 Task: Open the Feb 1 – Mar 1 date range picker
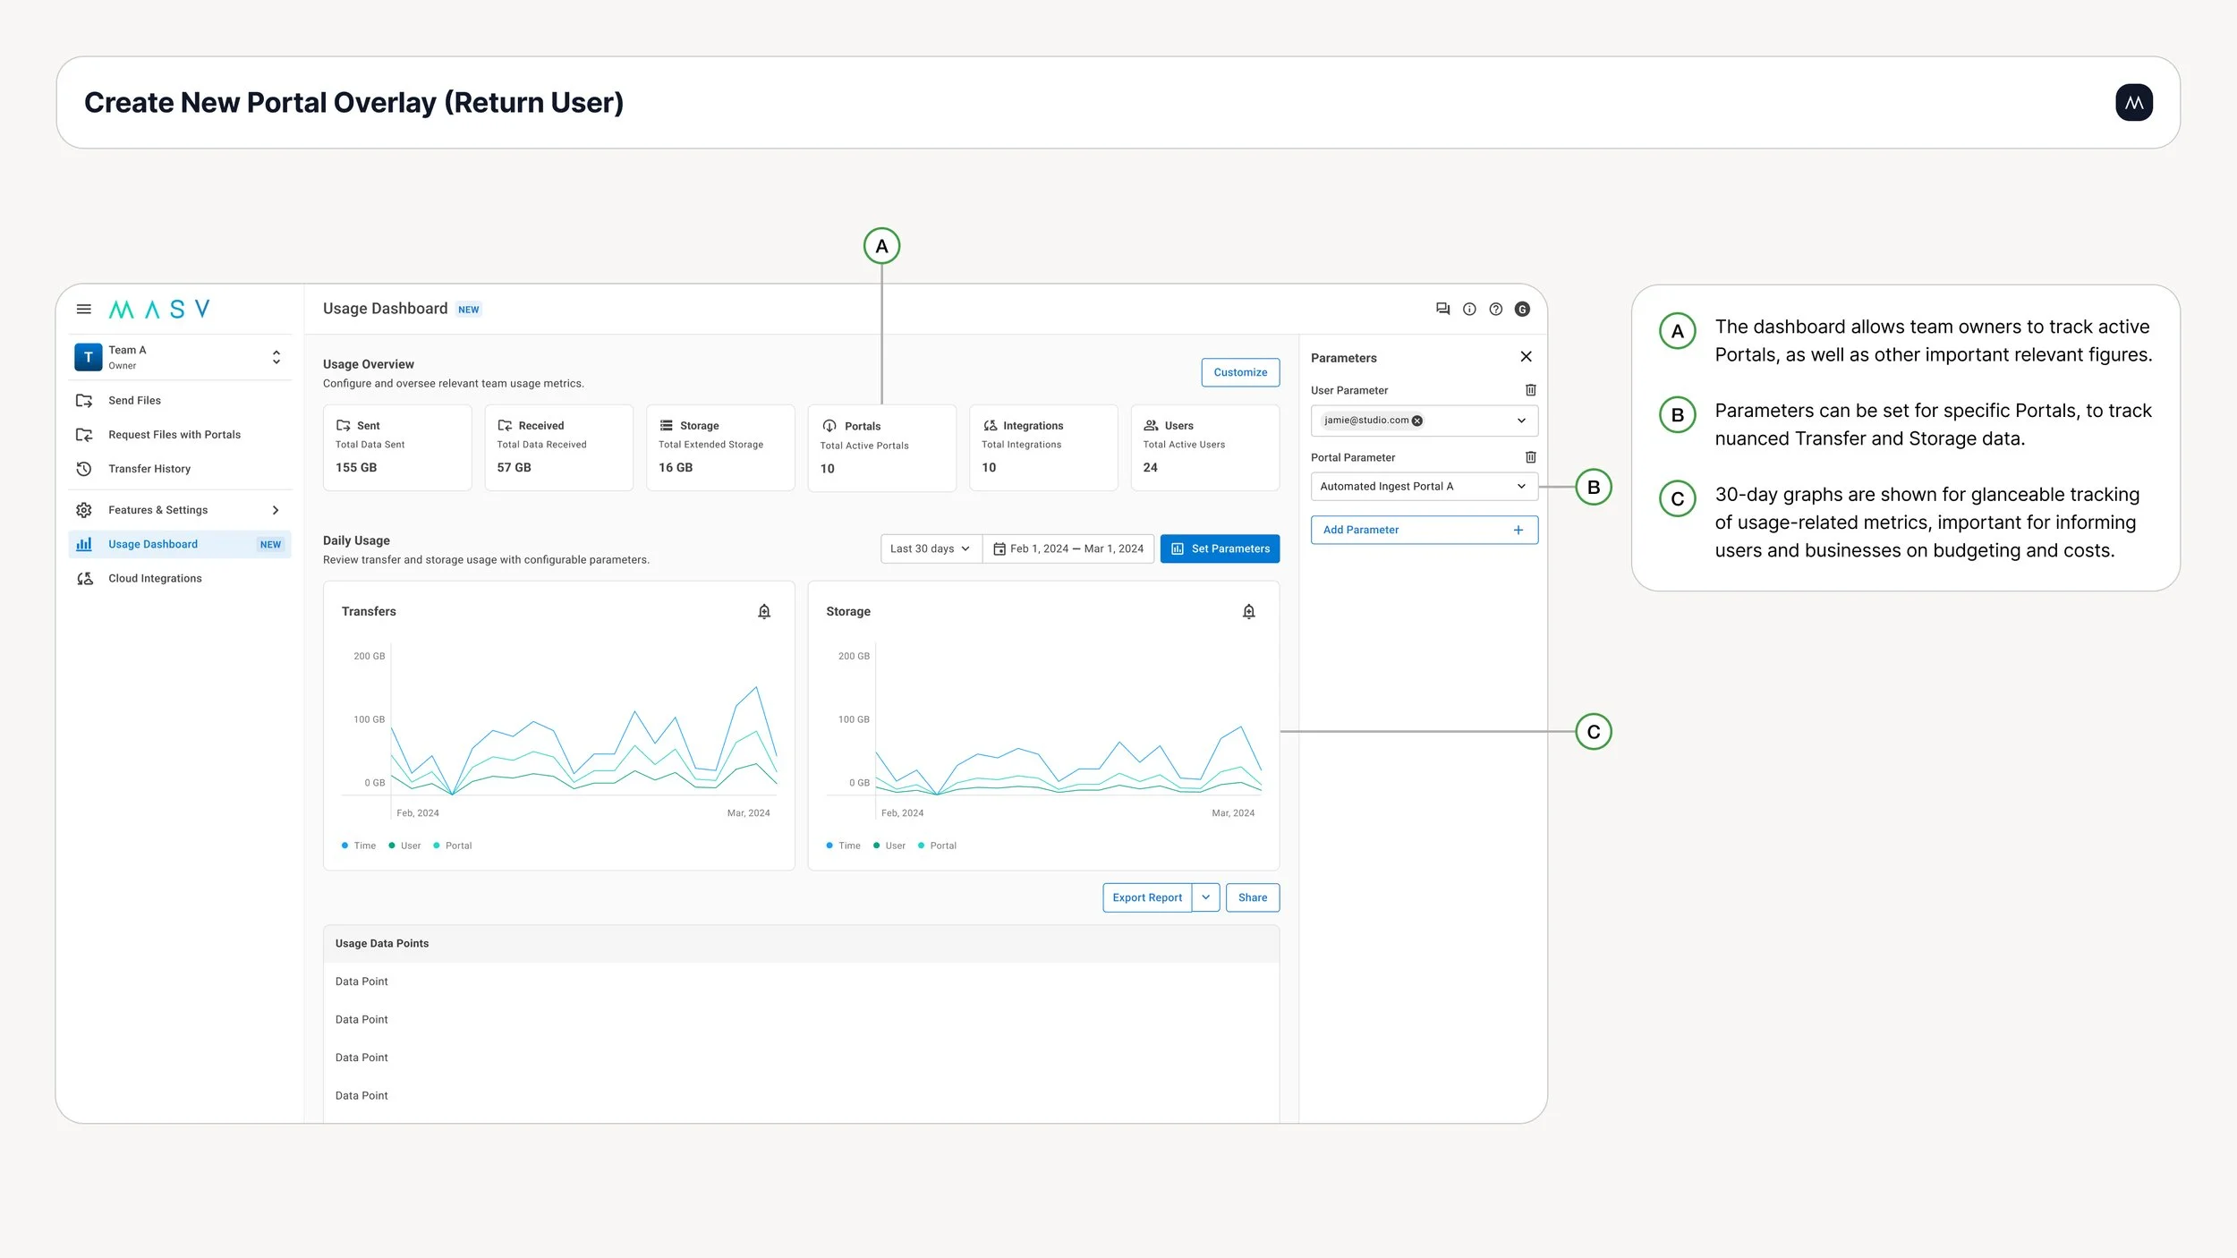click(1068, 548)
